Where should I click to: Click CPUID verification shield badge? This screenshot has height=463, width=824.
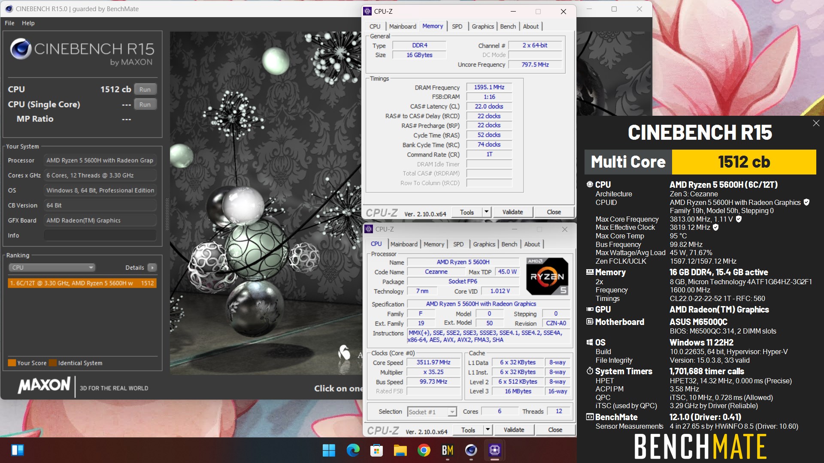[806, 202]
